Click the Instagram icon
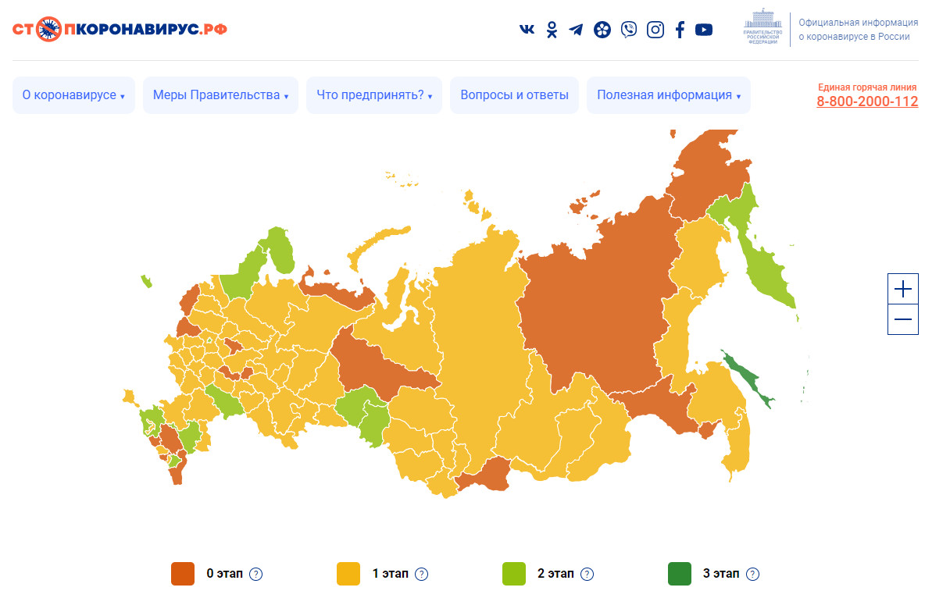 click(x=655, y=30)
